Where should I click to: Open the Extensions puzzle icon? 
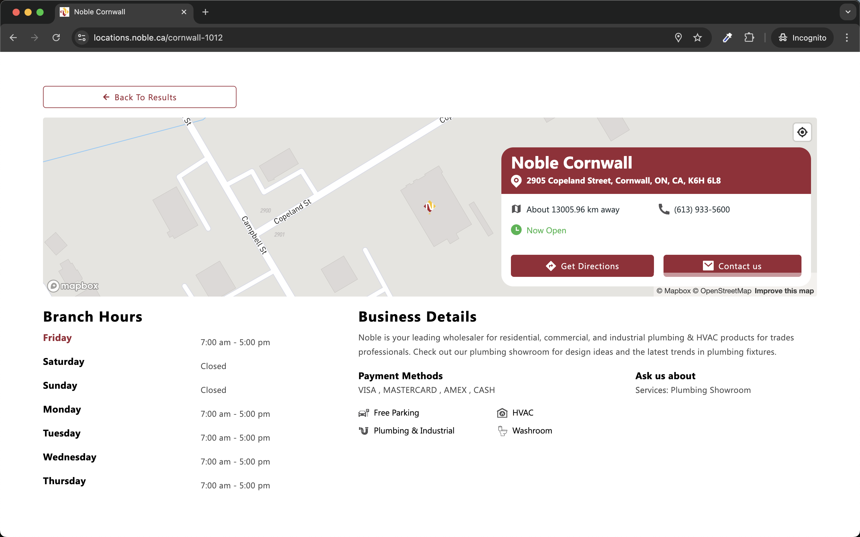[x=749, y=38]
